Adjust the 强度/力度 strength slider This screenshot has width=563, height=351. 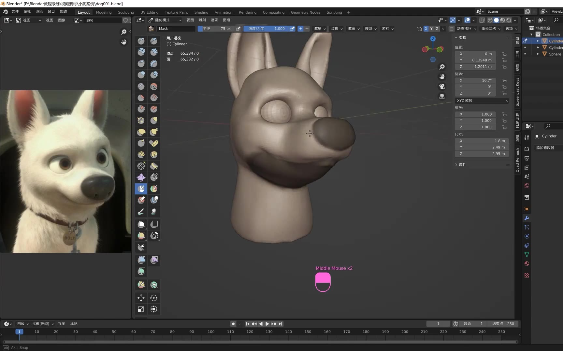coord(266,29)
